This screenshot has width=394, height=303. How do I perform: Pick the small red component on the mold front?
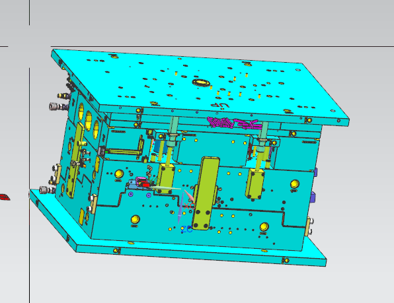coord(145,185)
